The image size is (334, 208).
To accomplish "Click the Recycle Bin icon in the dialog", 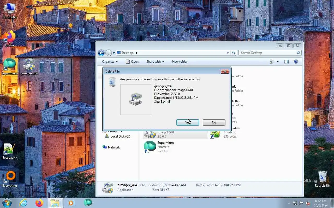I will coord(112,82).
